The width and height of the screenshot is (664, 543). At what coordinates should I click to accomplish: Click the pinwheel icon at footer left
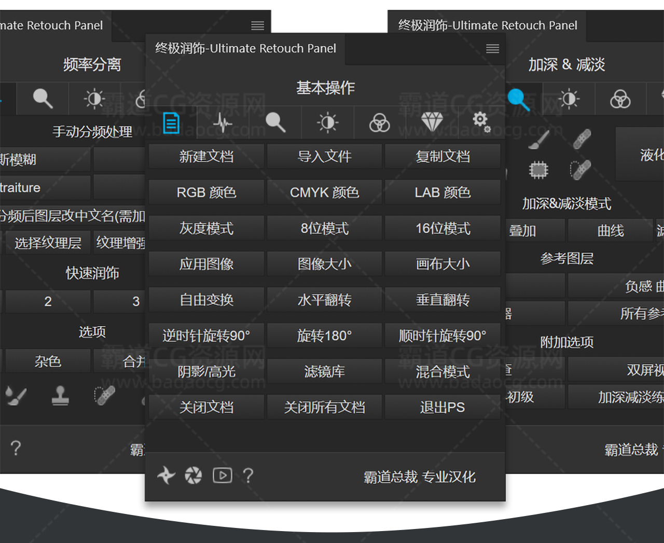point(166,475)
